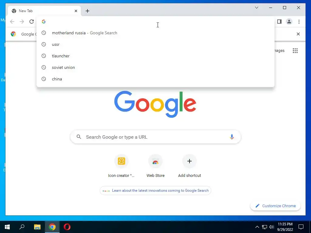Open the Windows Start menu
Image resolution: width=311 pixels, height=233 pixels.
tap(7, 227)
